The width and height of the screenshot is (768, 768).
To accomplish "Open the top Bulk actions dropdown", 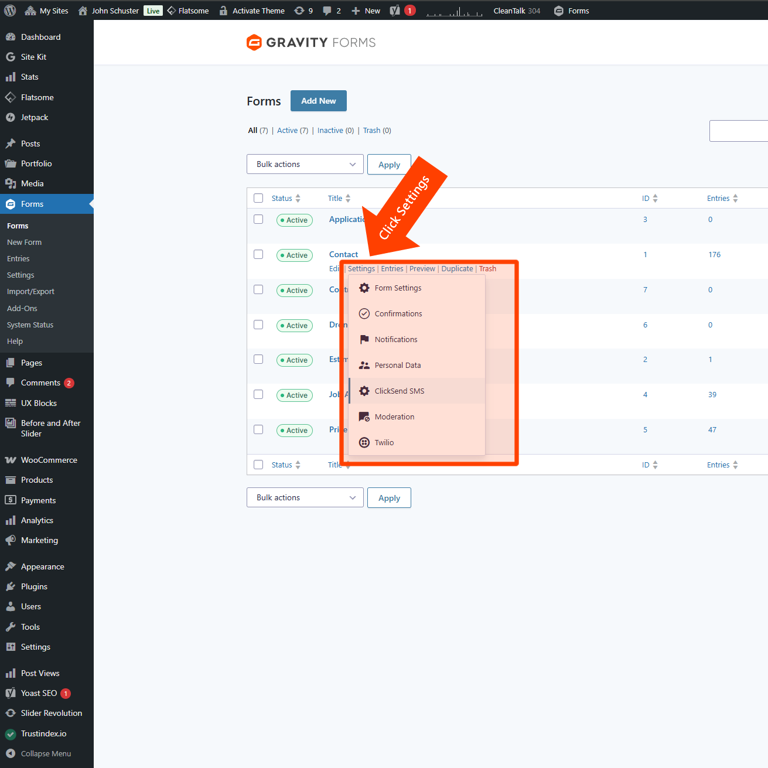I will [x=305, y=164].
